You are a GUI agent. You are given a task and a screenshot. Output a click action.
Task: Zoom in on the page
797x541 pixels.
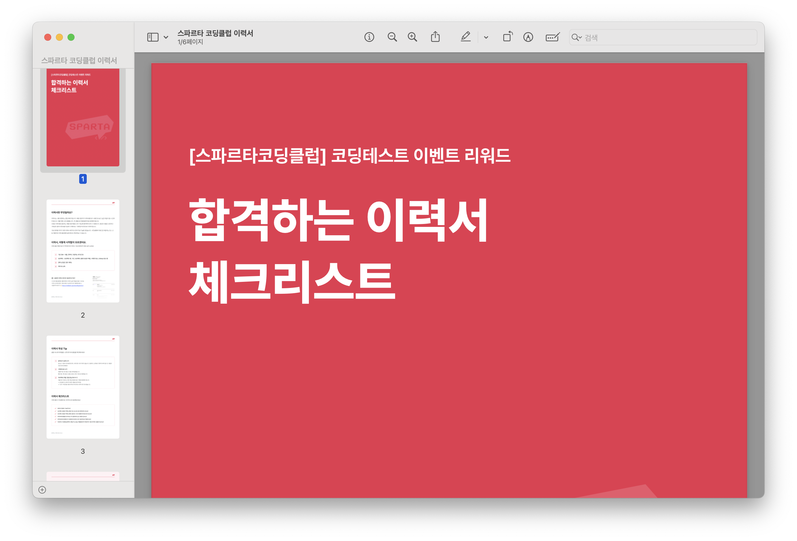pyautogui.click(x=412, y=37)
